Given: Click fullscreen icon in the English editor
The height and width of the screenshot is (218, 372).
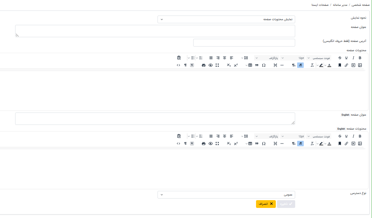Looking at the screenshot, I should [217, 144].
